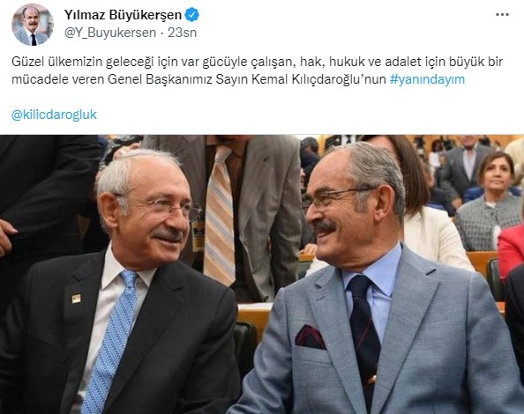
Task: Click the woman in white jacket behind men
Action: [431, 217]
